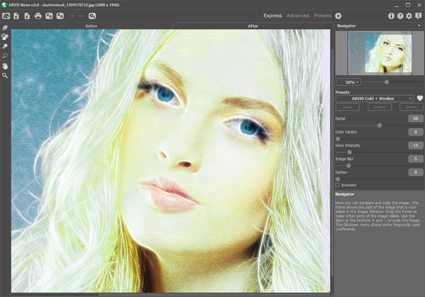Click the notifications speech-bubble icon
Viewport: 425px width, 297px height.
[x=418, y=16]
